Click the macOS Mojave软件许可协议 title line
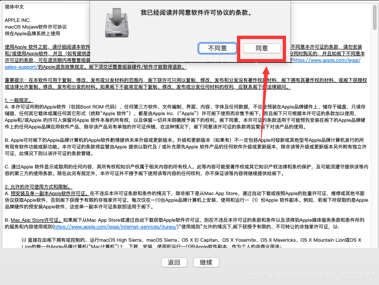Image resolution: width=379 pixels, height=285 pixels. pos(36,27)
